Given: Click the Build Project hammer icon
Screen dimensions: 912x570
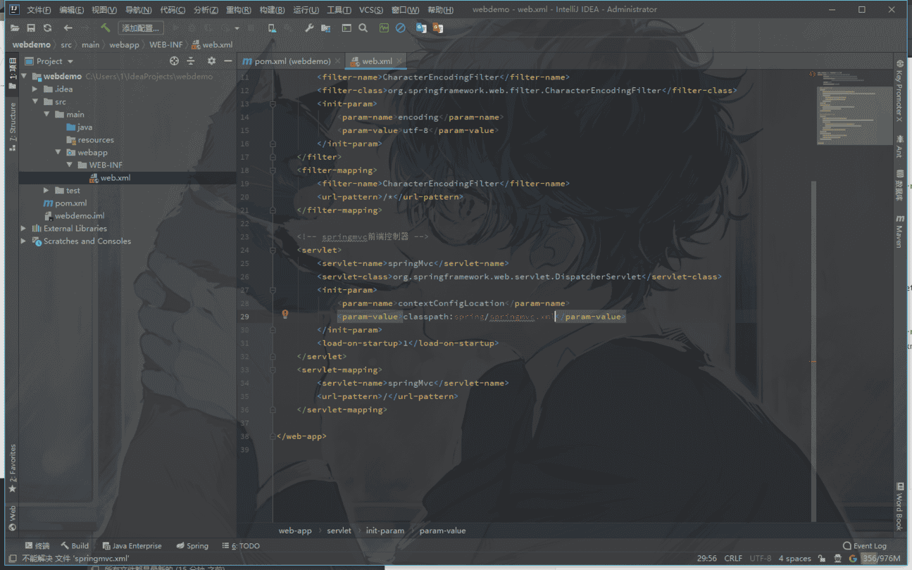Looking at the screenshot, I should pyautogui.click(x=105, y=28).
